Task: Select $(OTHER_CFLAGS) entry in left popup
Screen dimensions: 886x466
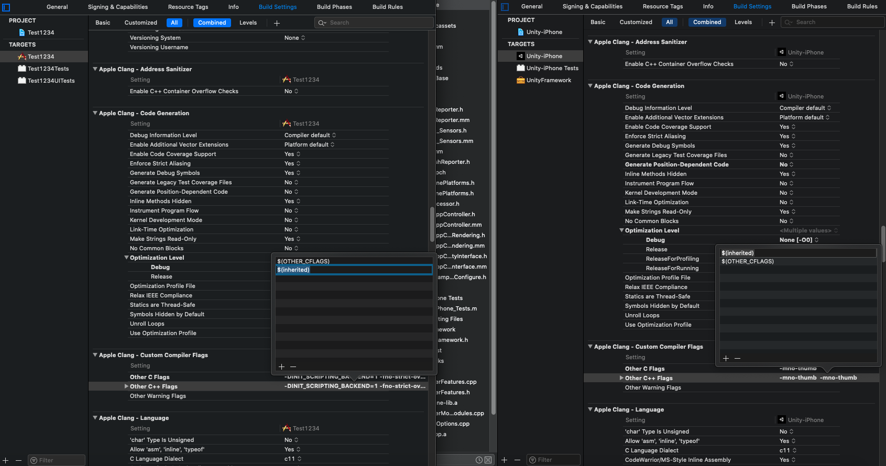Action: click(x=354, y=261)
